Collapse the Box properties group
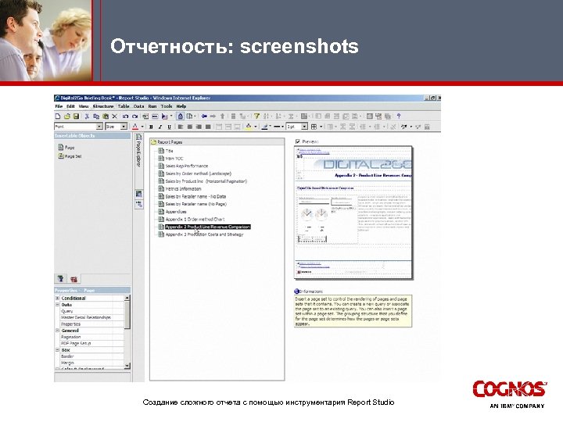The width and height of the screenshot is (563, 422). [x=57, y=350]
